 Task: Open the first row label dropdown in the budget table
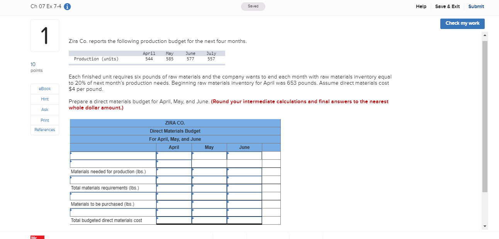[112, 155]
